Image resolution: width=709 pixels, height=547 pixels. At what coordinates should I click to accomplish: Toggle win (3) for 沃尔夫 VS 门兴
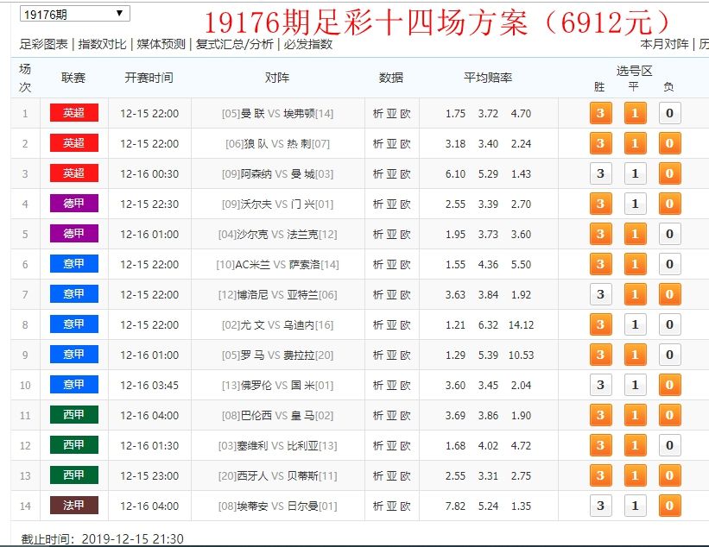[600, 204]
